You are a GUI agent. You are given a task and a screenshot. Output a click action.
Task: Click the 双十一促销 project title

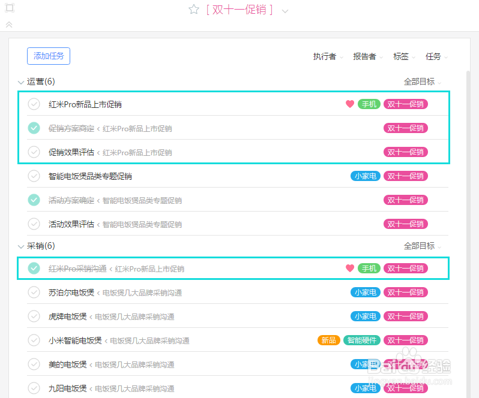[239, 10]
